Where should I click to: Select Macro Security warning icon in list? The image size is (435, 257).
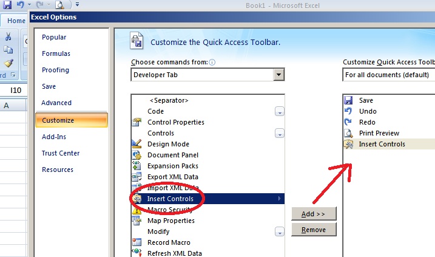click(137, 210)
